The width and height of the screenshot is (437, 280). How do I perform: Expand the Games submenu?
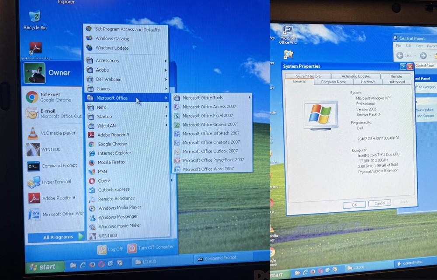click(127, 89)
